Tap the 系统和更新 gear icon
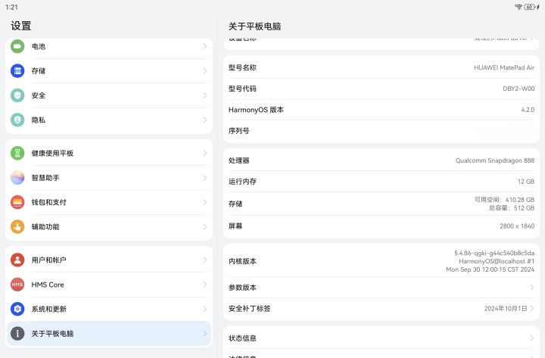Screen dimensions: 545x358 [x=17, y=309]
